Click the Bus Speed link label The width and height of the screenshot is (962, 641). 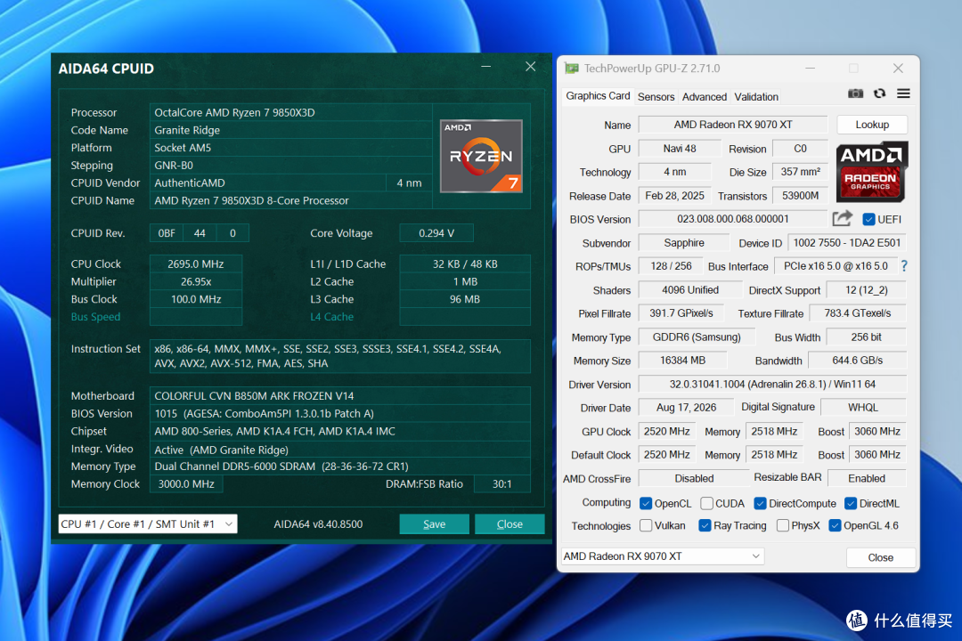pos(95,317)
